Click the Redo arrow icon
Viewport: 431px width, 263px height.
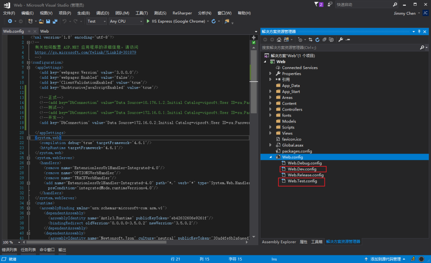pos(75,21)
